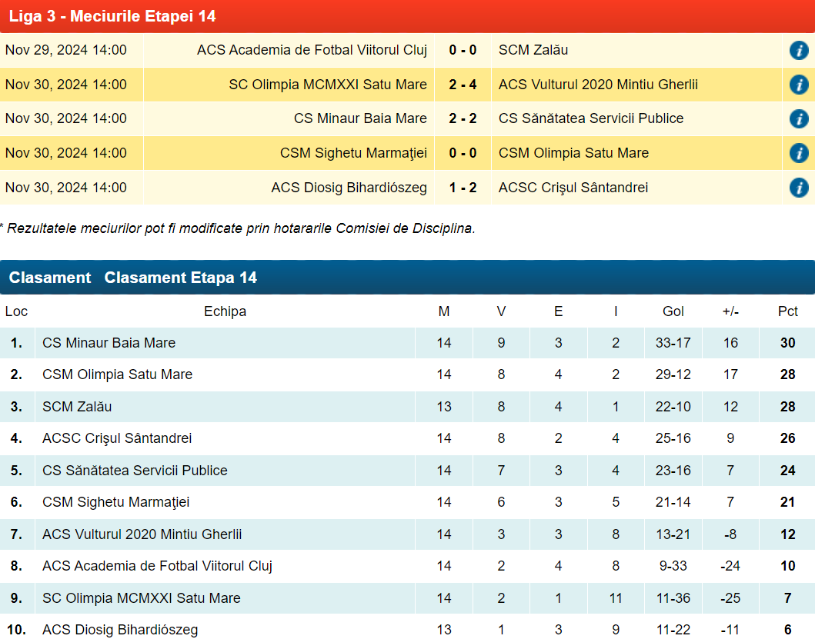Viewport: 815px width, 639px height.
Task: Switch to Clasament Etapa 14 tab
Action: click(x=180, y=278)
